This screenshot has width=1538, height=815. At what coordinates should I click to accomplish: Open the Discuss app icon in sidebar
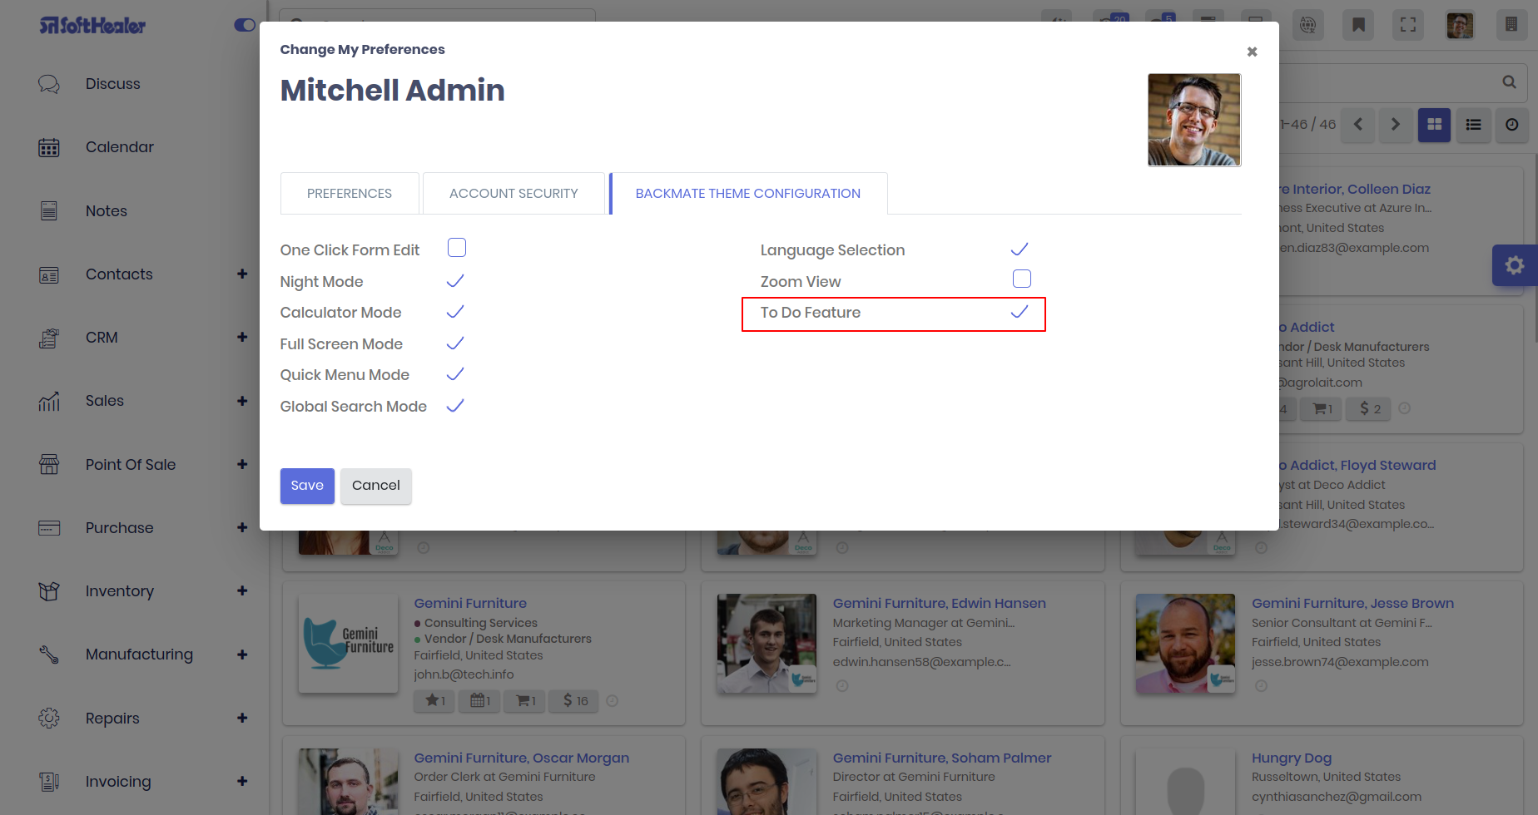coord(49,84)
